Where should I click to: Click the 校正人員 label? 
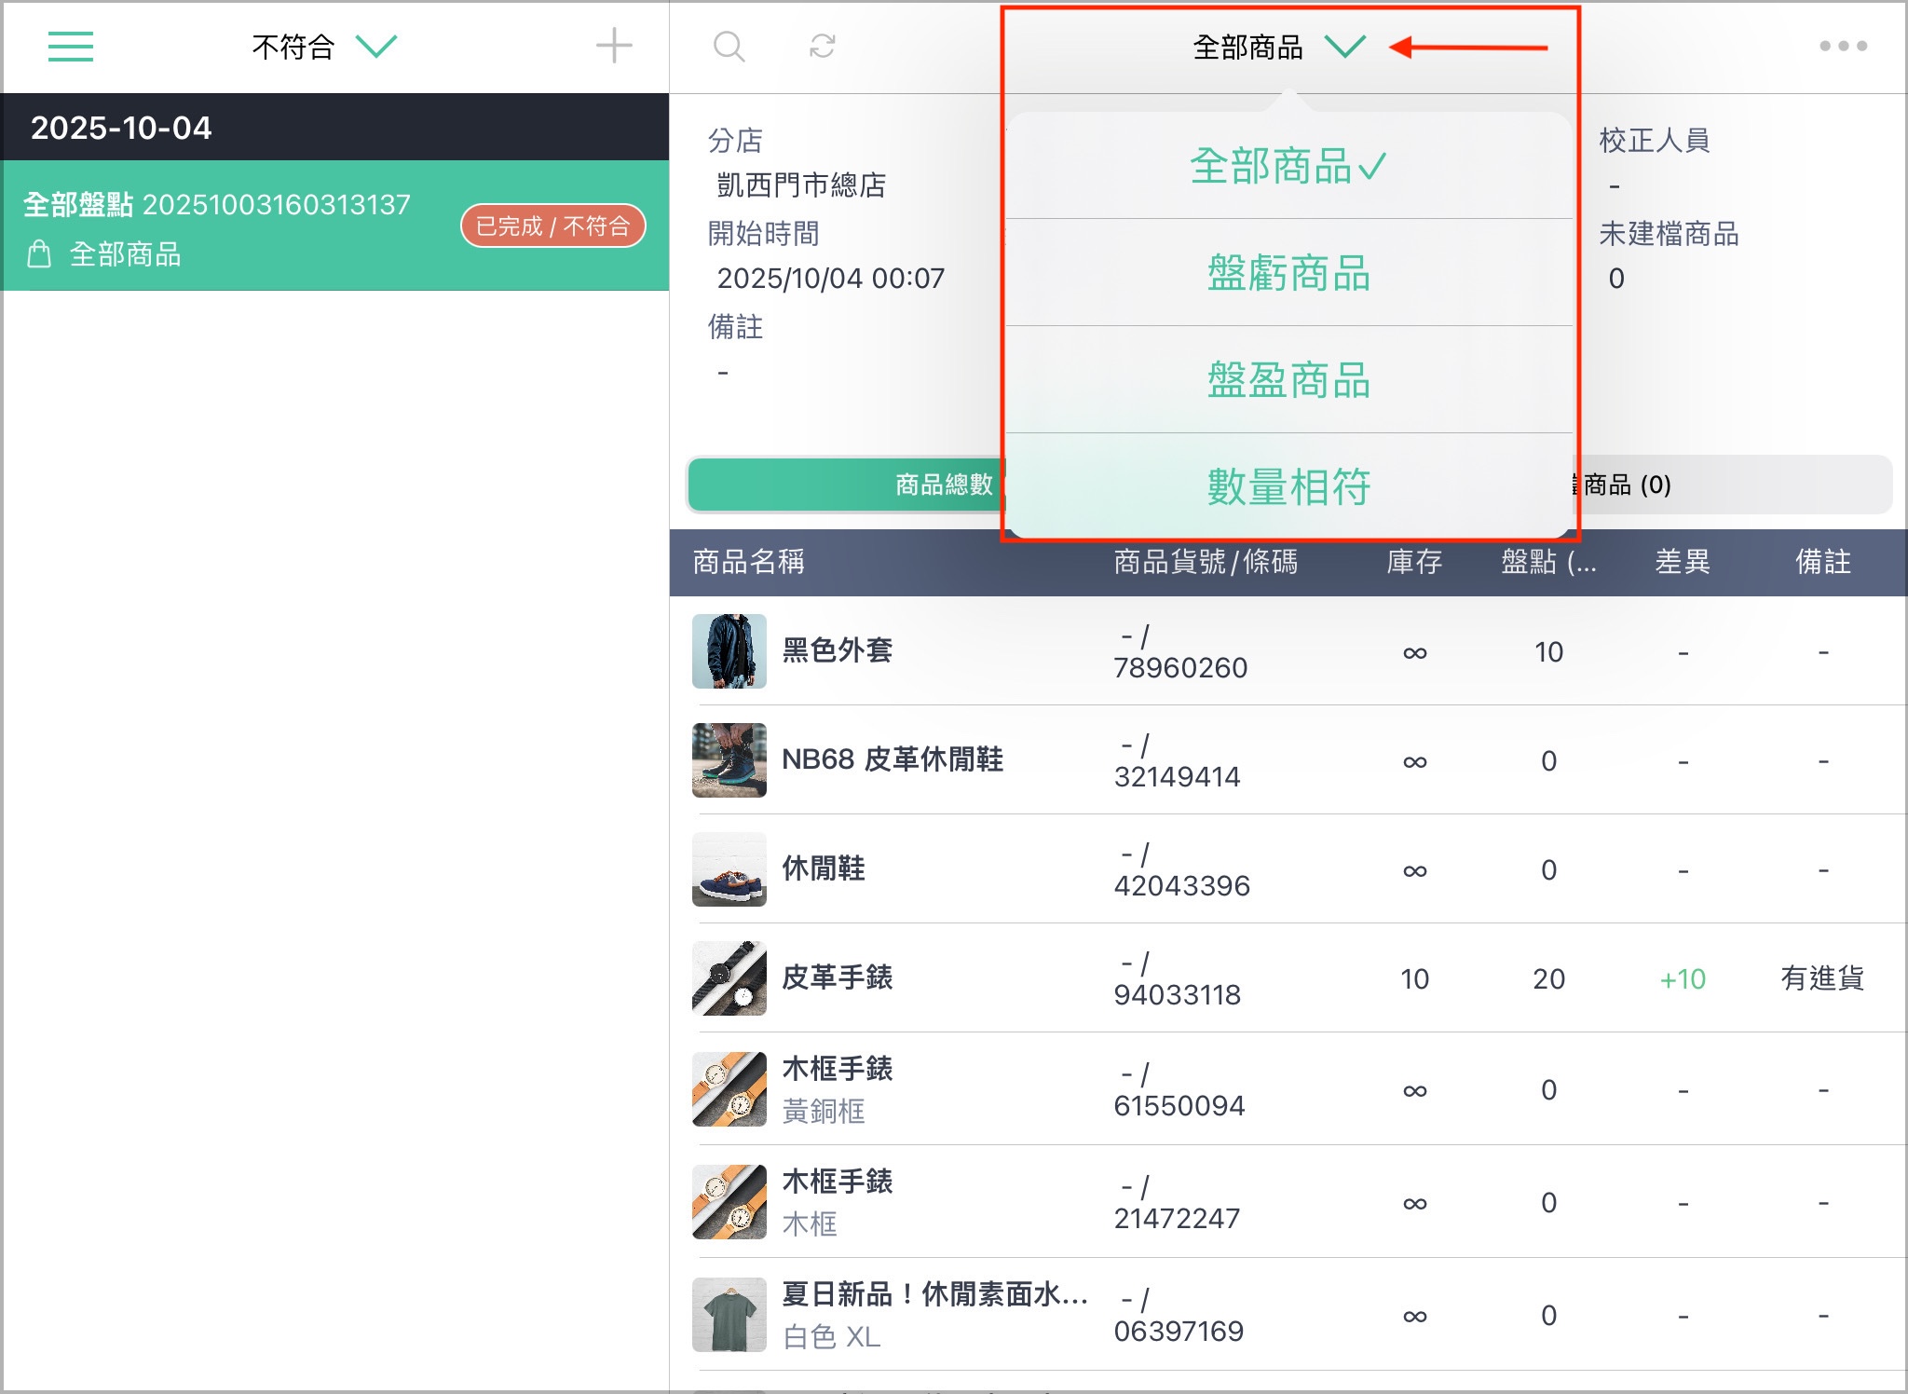[1655, 141]
